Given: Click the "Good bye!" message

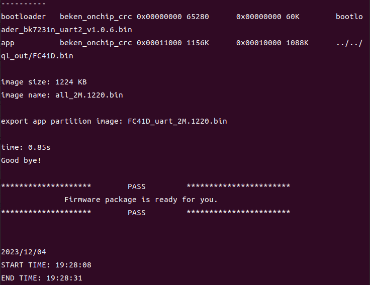Looking at the screenshot, I should tap(22, 160).
